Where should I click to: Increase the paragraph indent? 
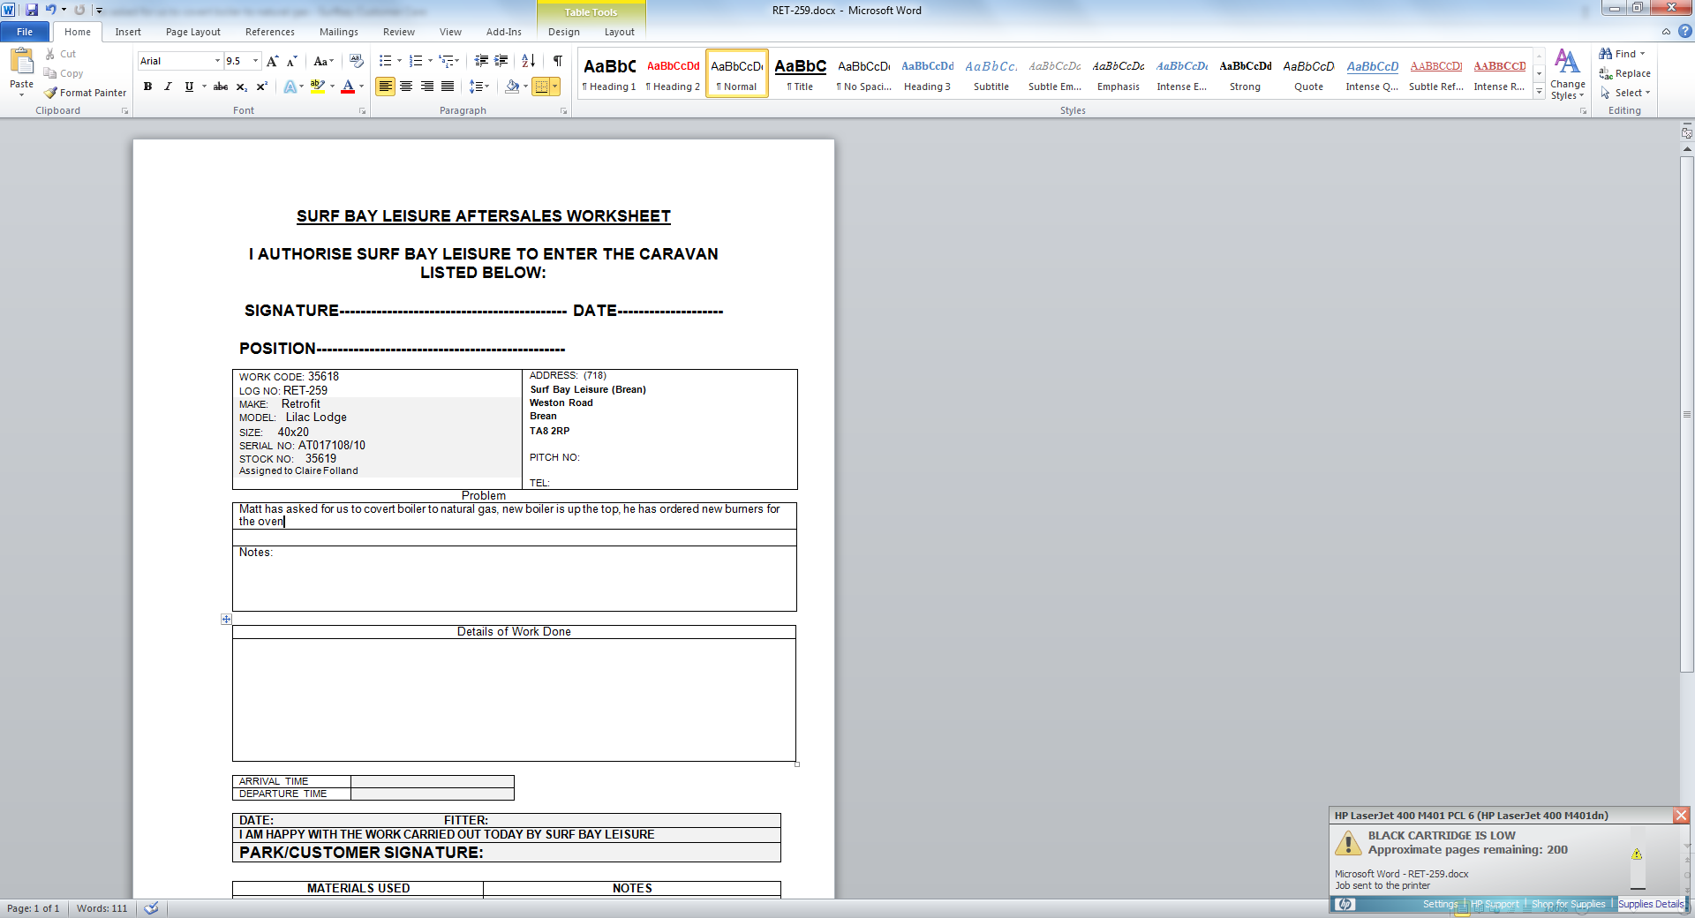[501, 61]
